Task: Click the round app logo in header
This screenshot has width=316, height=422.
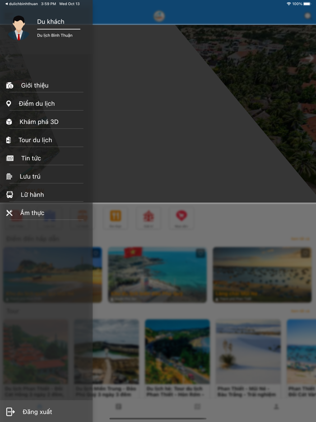Action: point(159,16)
